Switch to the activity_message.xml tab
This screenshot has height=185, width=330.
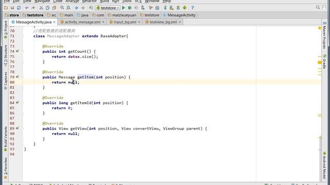tap(82, 22)
